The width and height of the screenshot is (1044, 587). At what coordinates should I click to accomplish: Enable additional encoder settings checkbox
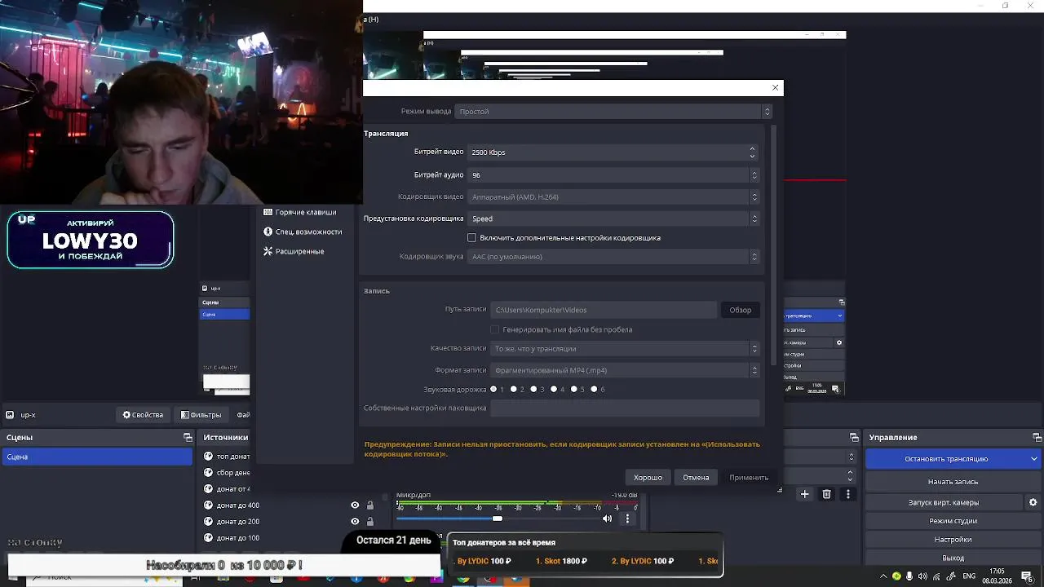tap(471, 238)
